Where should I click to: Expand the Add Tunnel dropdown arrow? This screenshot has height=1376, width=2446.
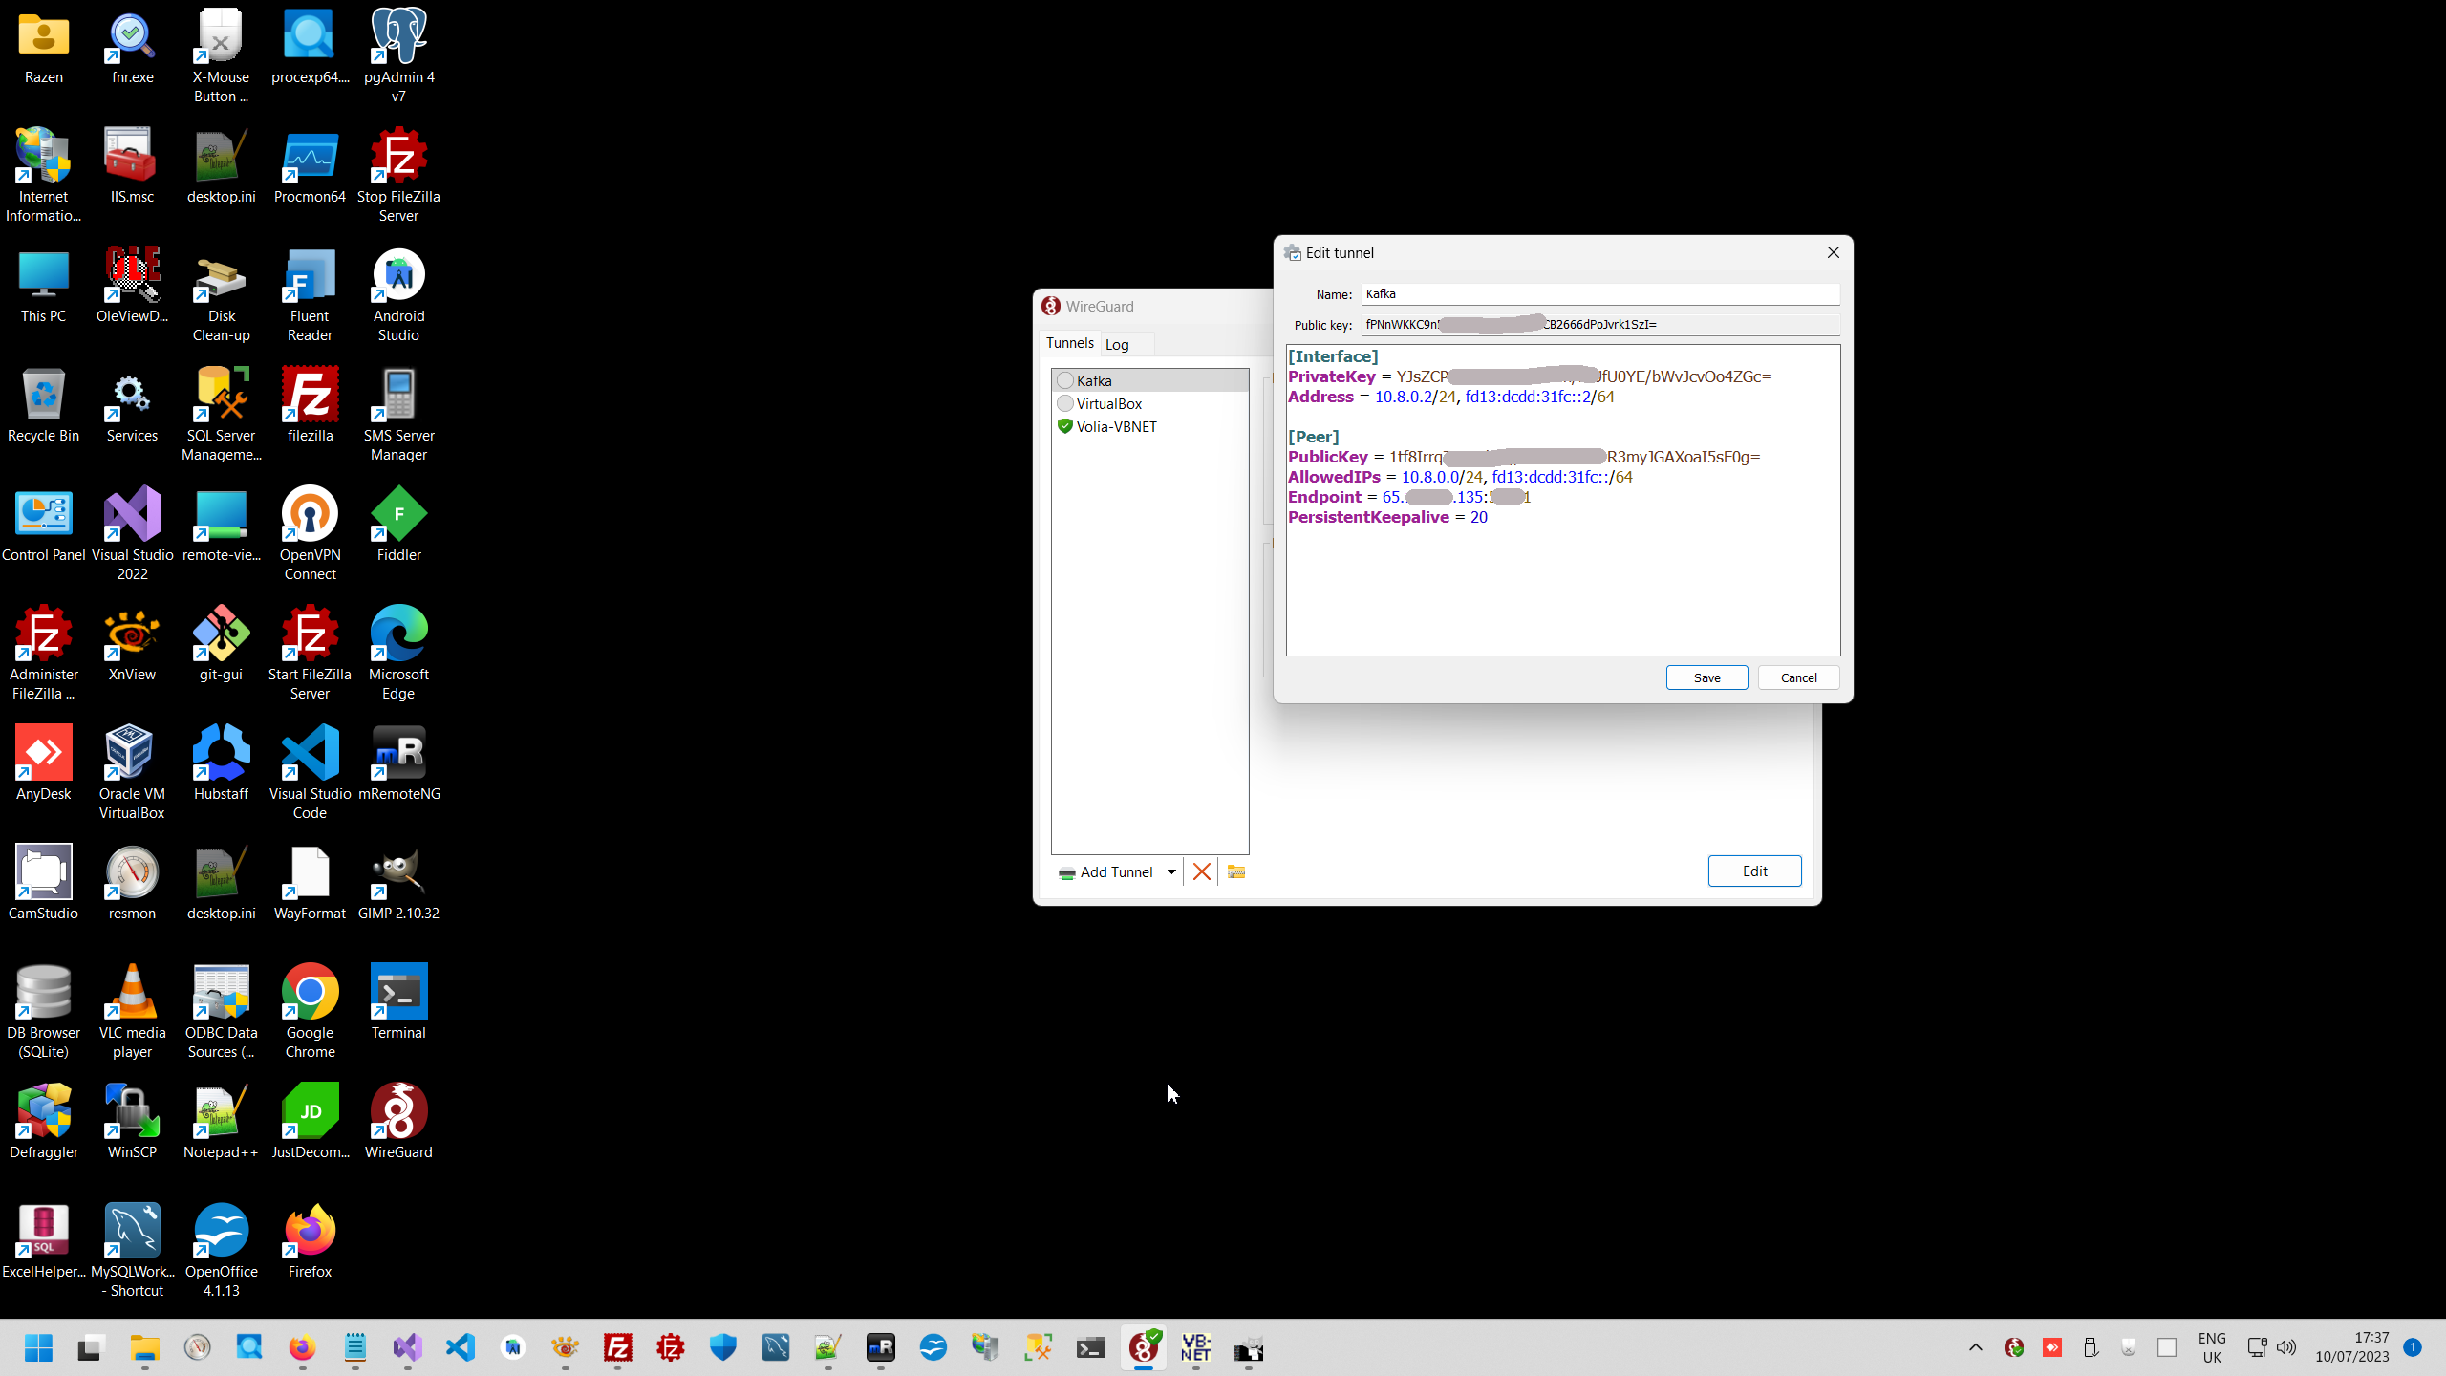point(1171,871)
